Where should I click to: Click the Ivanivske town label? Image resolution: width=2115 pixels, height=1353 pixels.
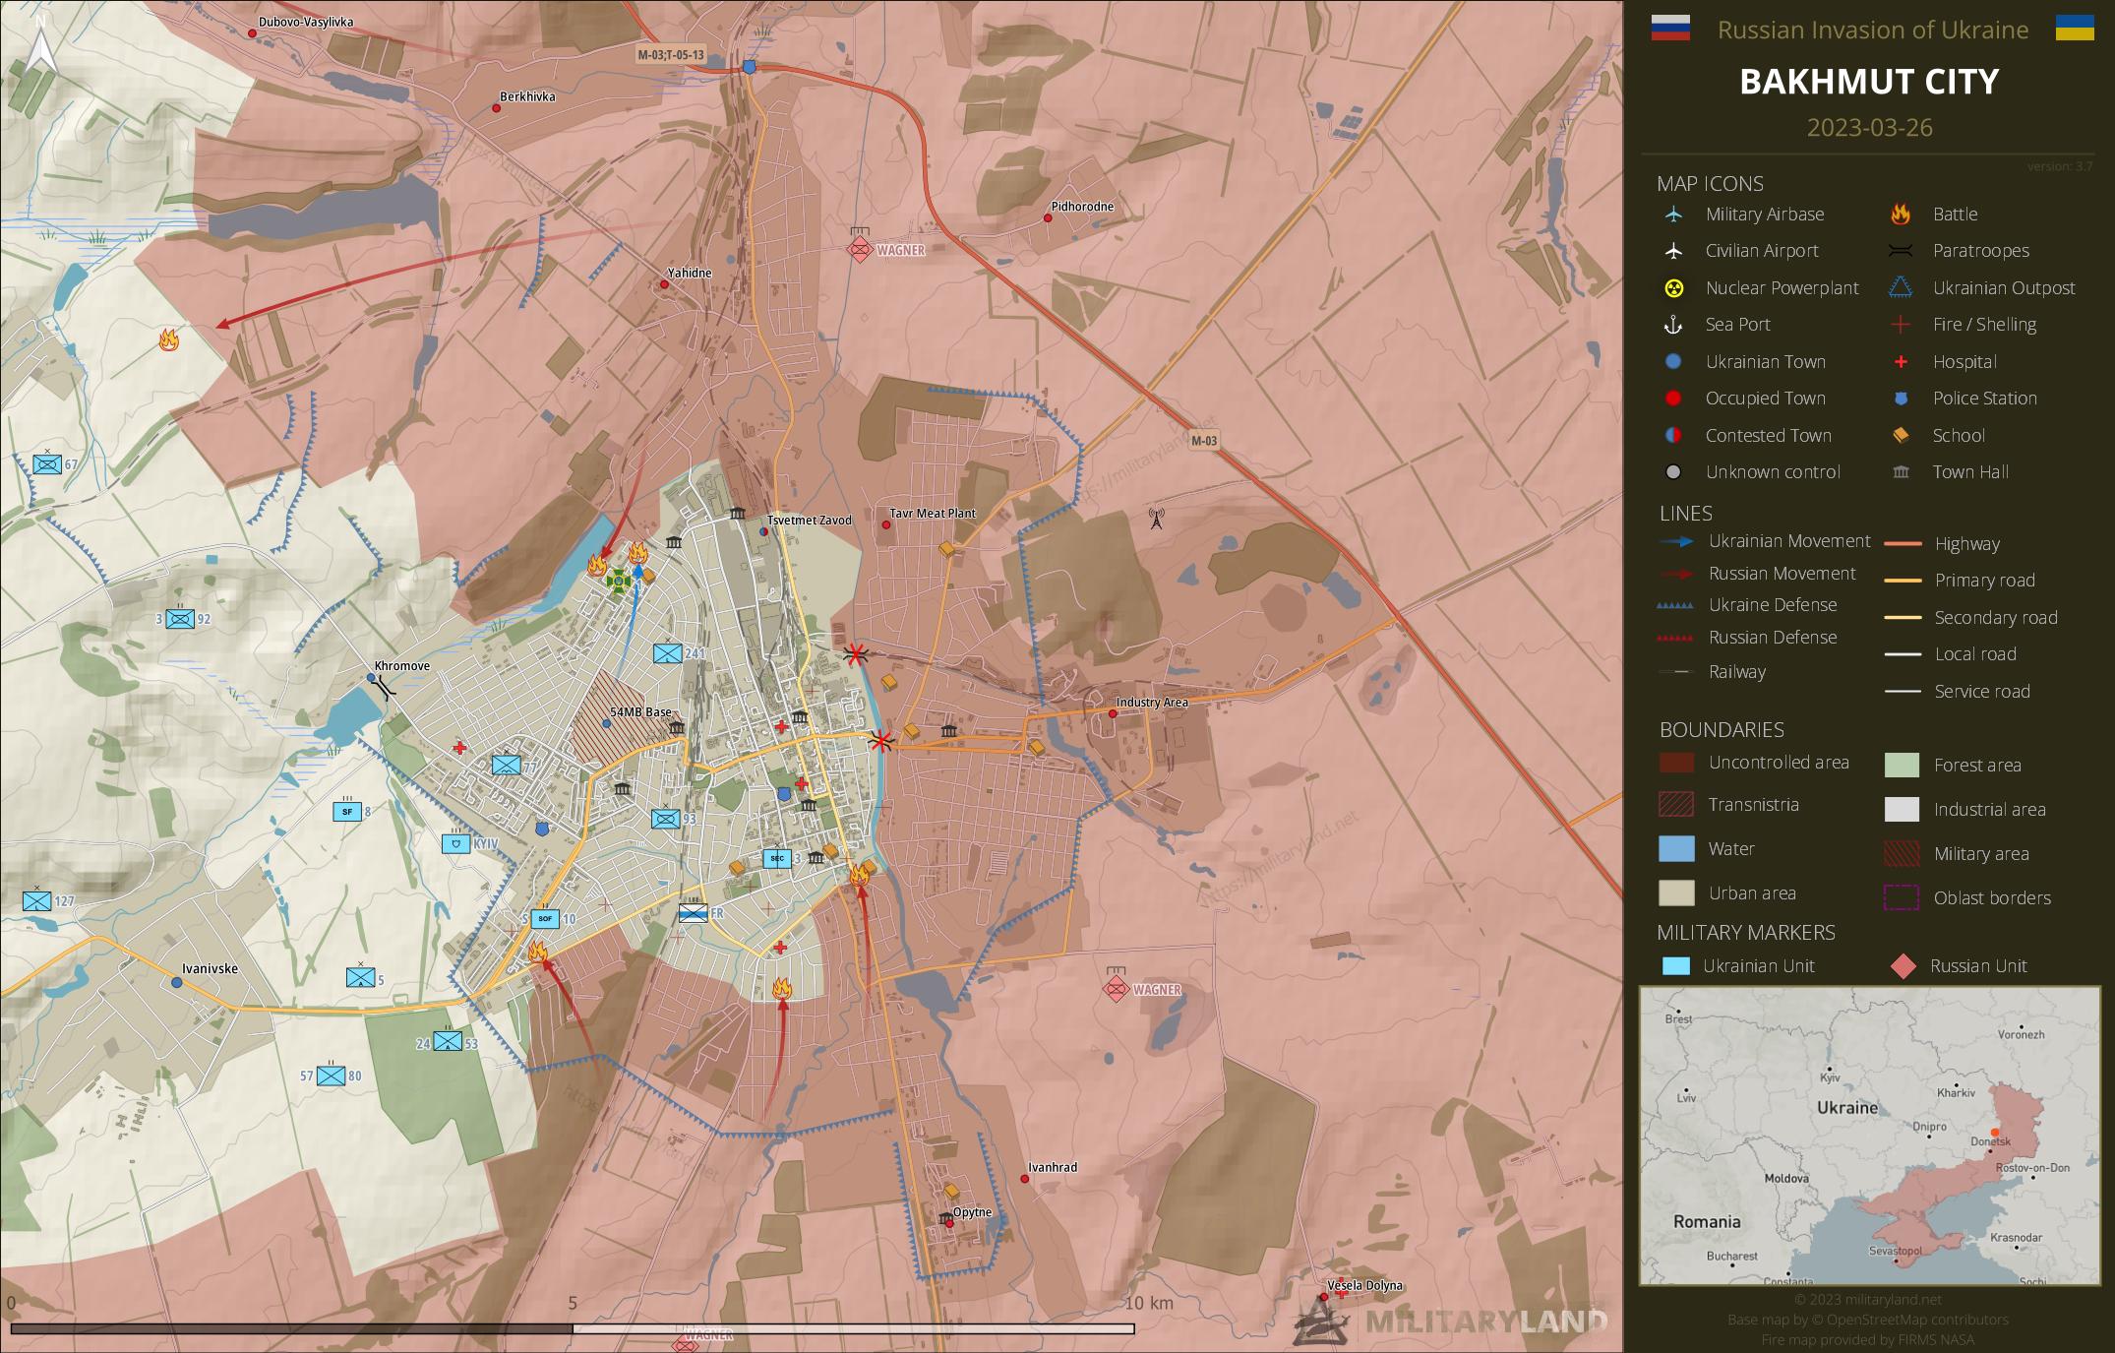(x=210, y=968)
